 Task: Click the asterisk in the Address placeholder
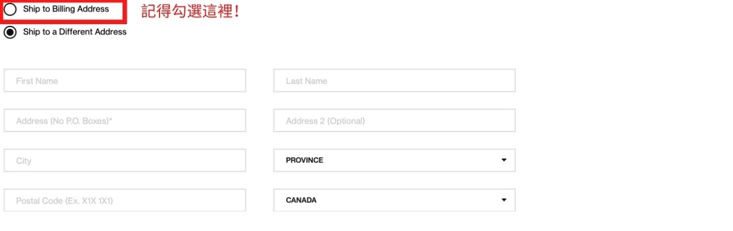click(110, 120)
